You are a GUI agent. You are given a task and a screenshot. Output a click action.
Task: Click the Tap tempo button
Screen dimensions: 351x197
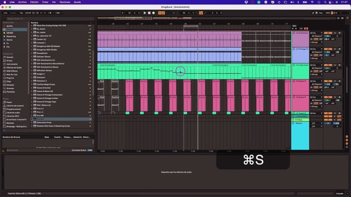[21, 13]
